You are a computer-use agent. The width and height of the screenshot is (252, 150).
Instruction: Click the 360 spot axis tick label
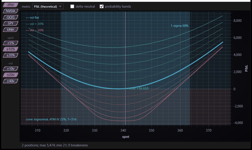click(x=180, y=130)
